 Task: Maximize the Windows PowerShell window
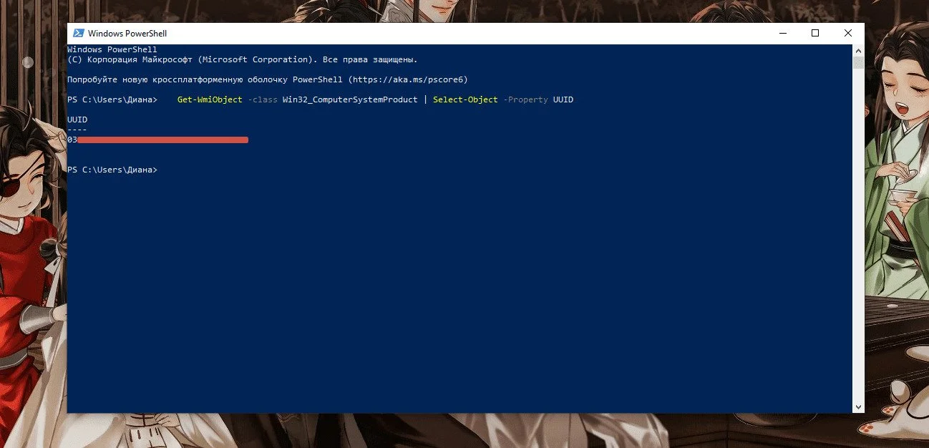coord(814,34)
